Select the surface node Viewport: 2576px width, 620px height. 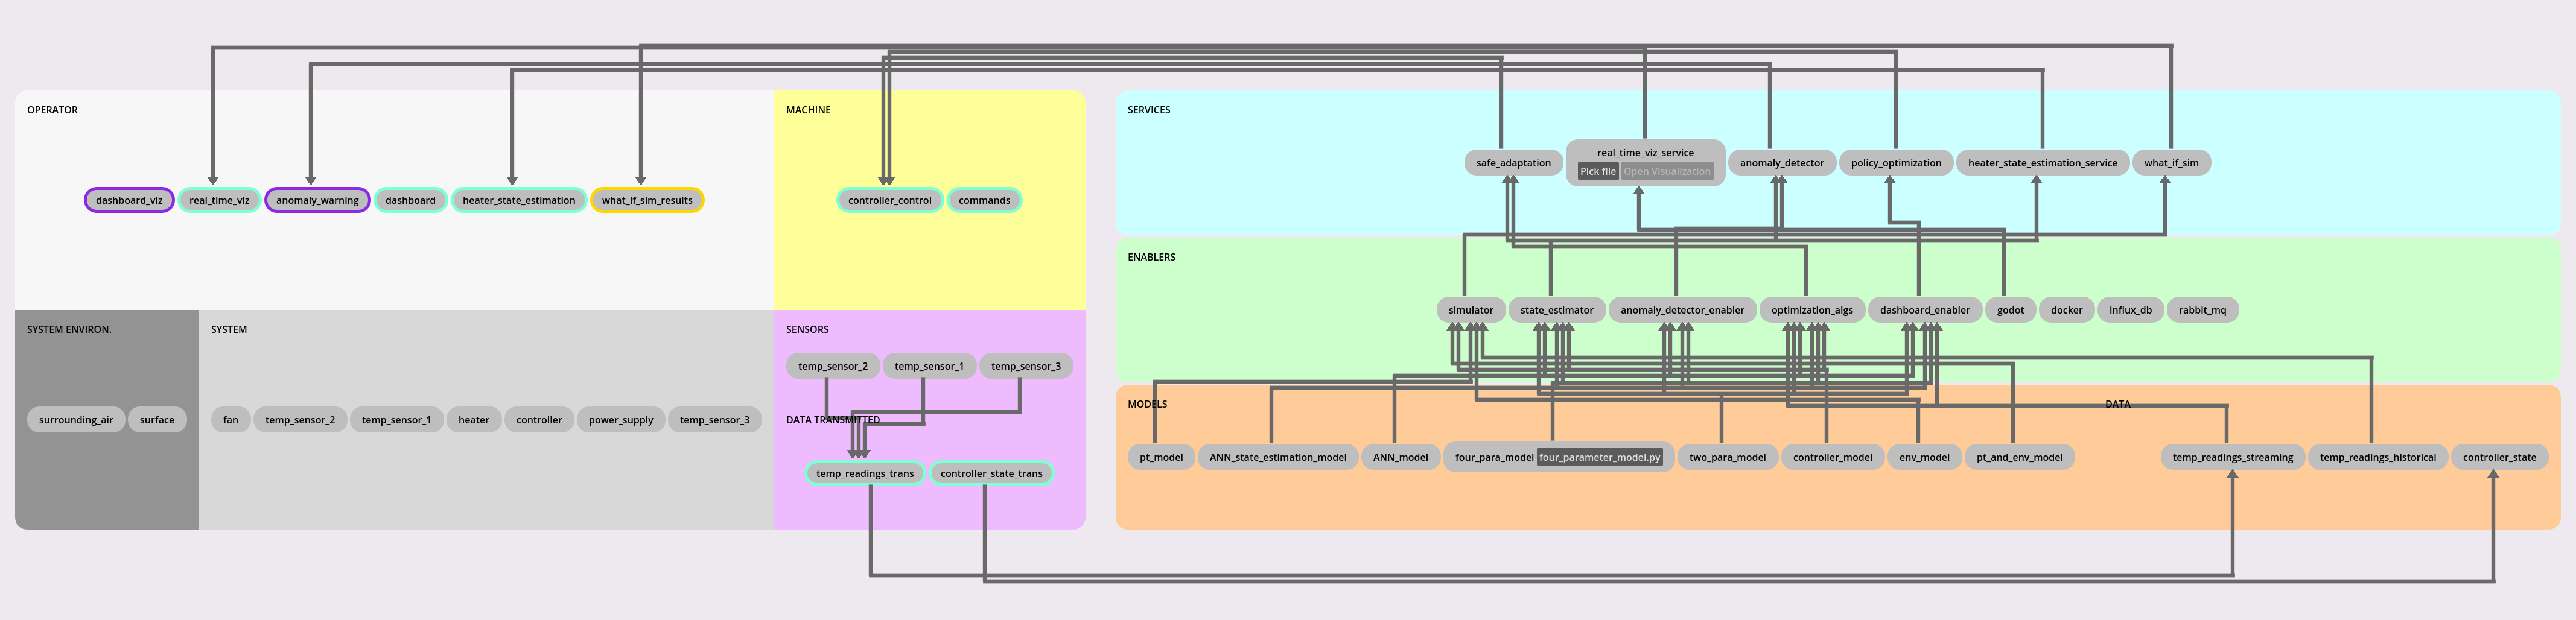pyautogui.click(x=157, y=420)
